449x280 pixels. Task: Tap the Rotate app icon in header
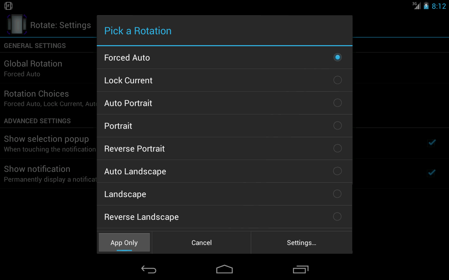click(17, 25)
